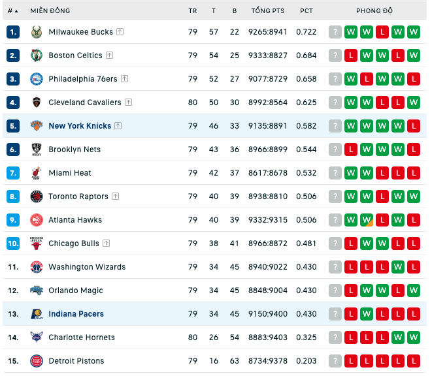This screenshot has width=430, height=376.
Task: Open the Indiana Pacers team link
Action: coord(76,314)
